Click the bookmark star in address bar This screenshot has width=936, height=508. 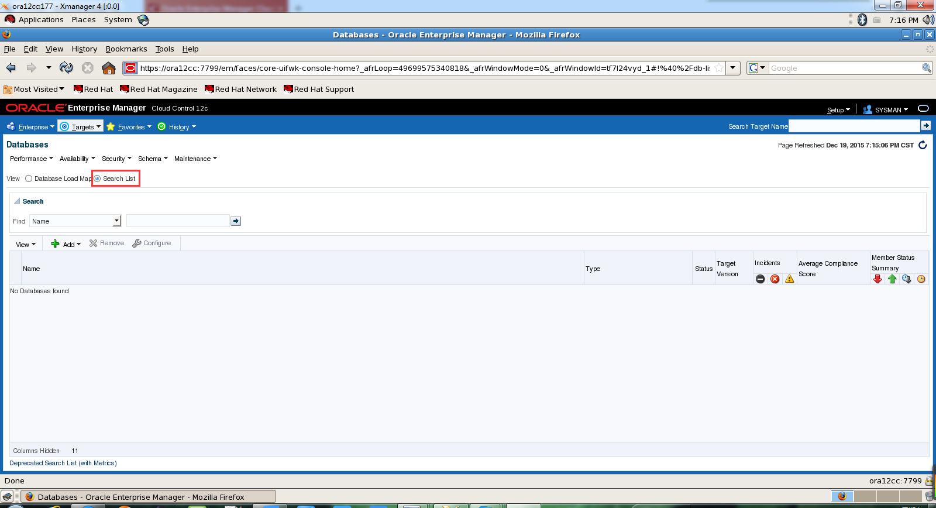pos(719,68)
